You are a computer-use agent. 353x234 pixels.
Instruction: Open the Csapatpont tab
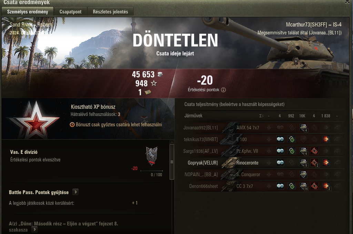tap(70, 12)
